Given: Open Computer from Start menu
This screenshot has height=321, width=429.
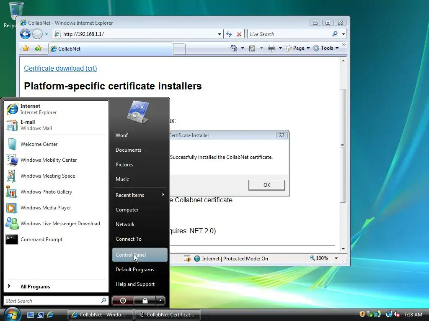Looking at the screenshot, I should [140, 210].
